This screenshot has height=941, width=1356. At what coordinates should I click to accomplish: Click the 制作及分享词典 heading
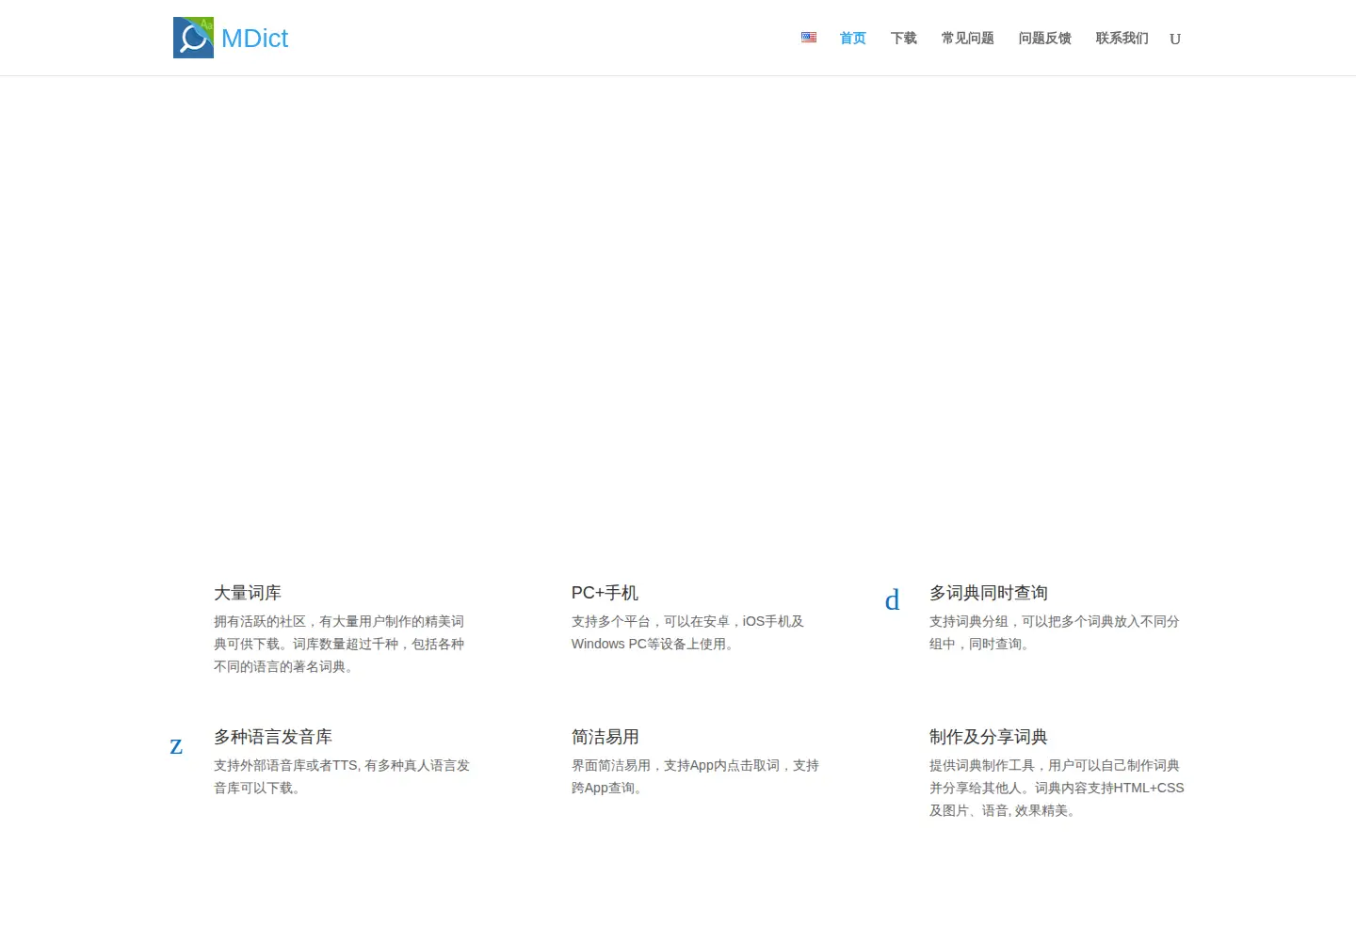pyautogui.click(x=989, y=737)
